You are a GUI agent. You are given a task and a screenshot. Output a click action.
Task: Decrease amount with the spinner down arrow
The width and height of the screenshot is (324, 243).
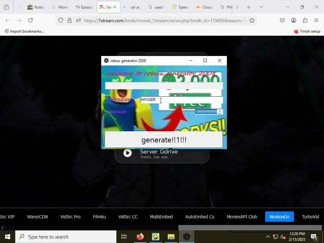[220, 113]
